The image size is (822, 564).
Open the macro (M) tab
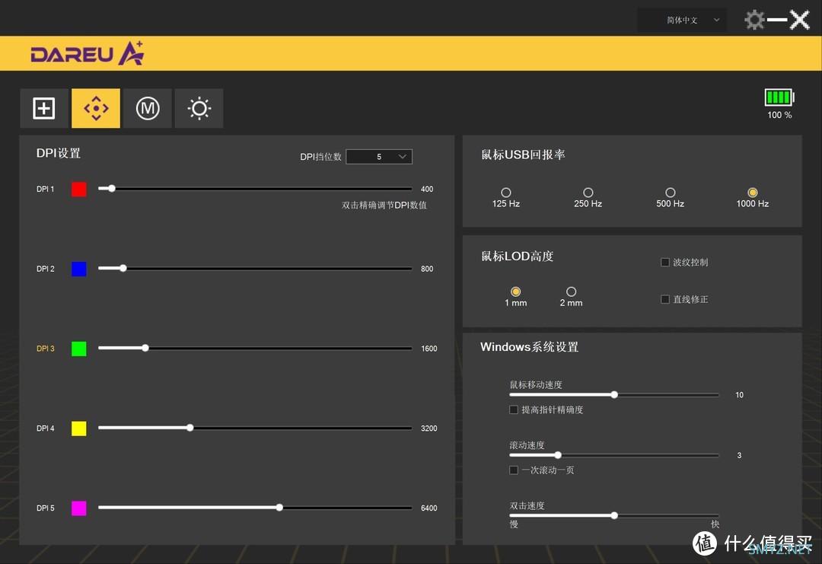(x=148, y=109)
